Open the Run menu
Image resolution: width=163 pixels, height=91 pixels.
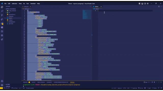(28, 4)
